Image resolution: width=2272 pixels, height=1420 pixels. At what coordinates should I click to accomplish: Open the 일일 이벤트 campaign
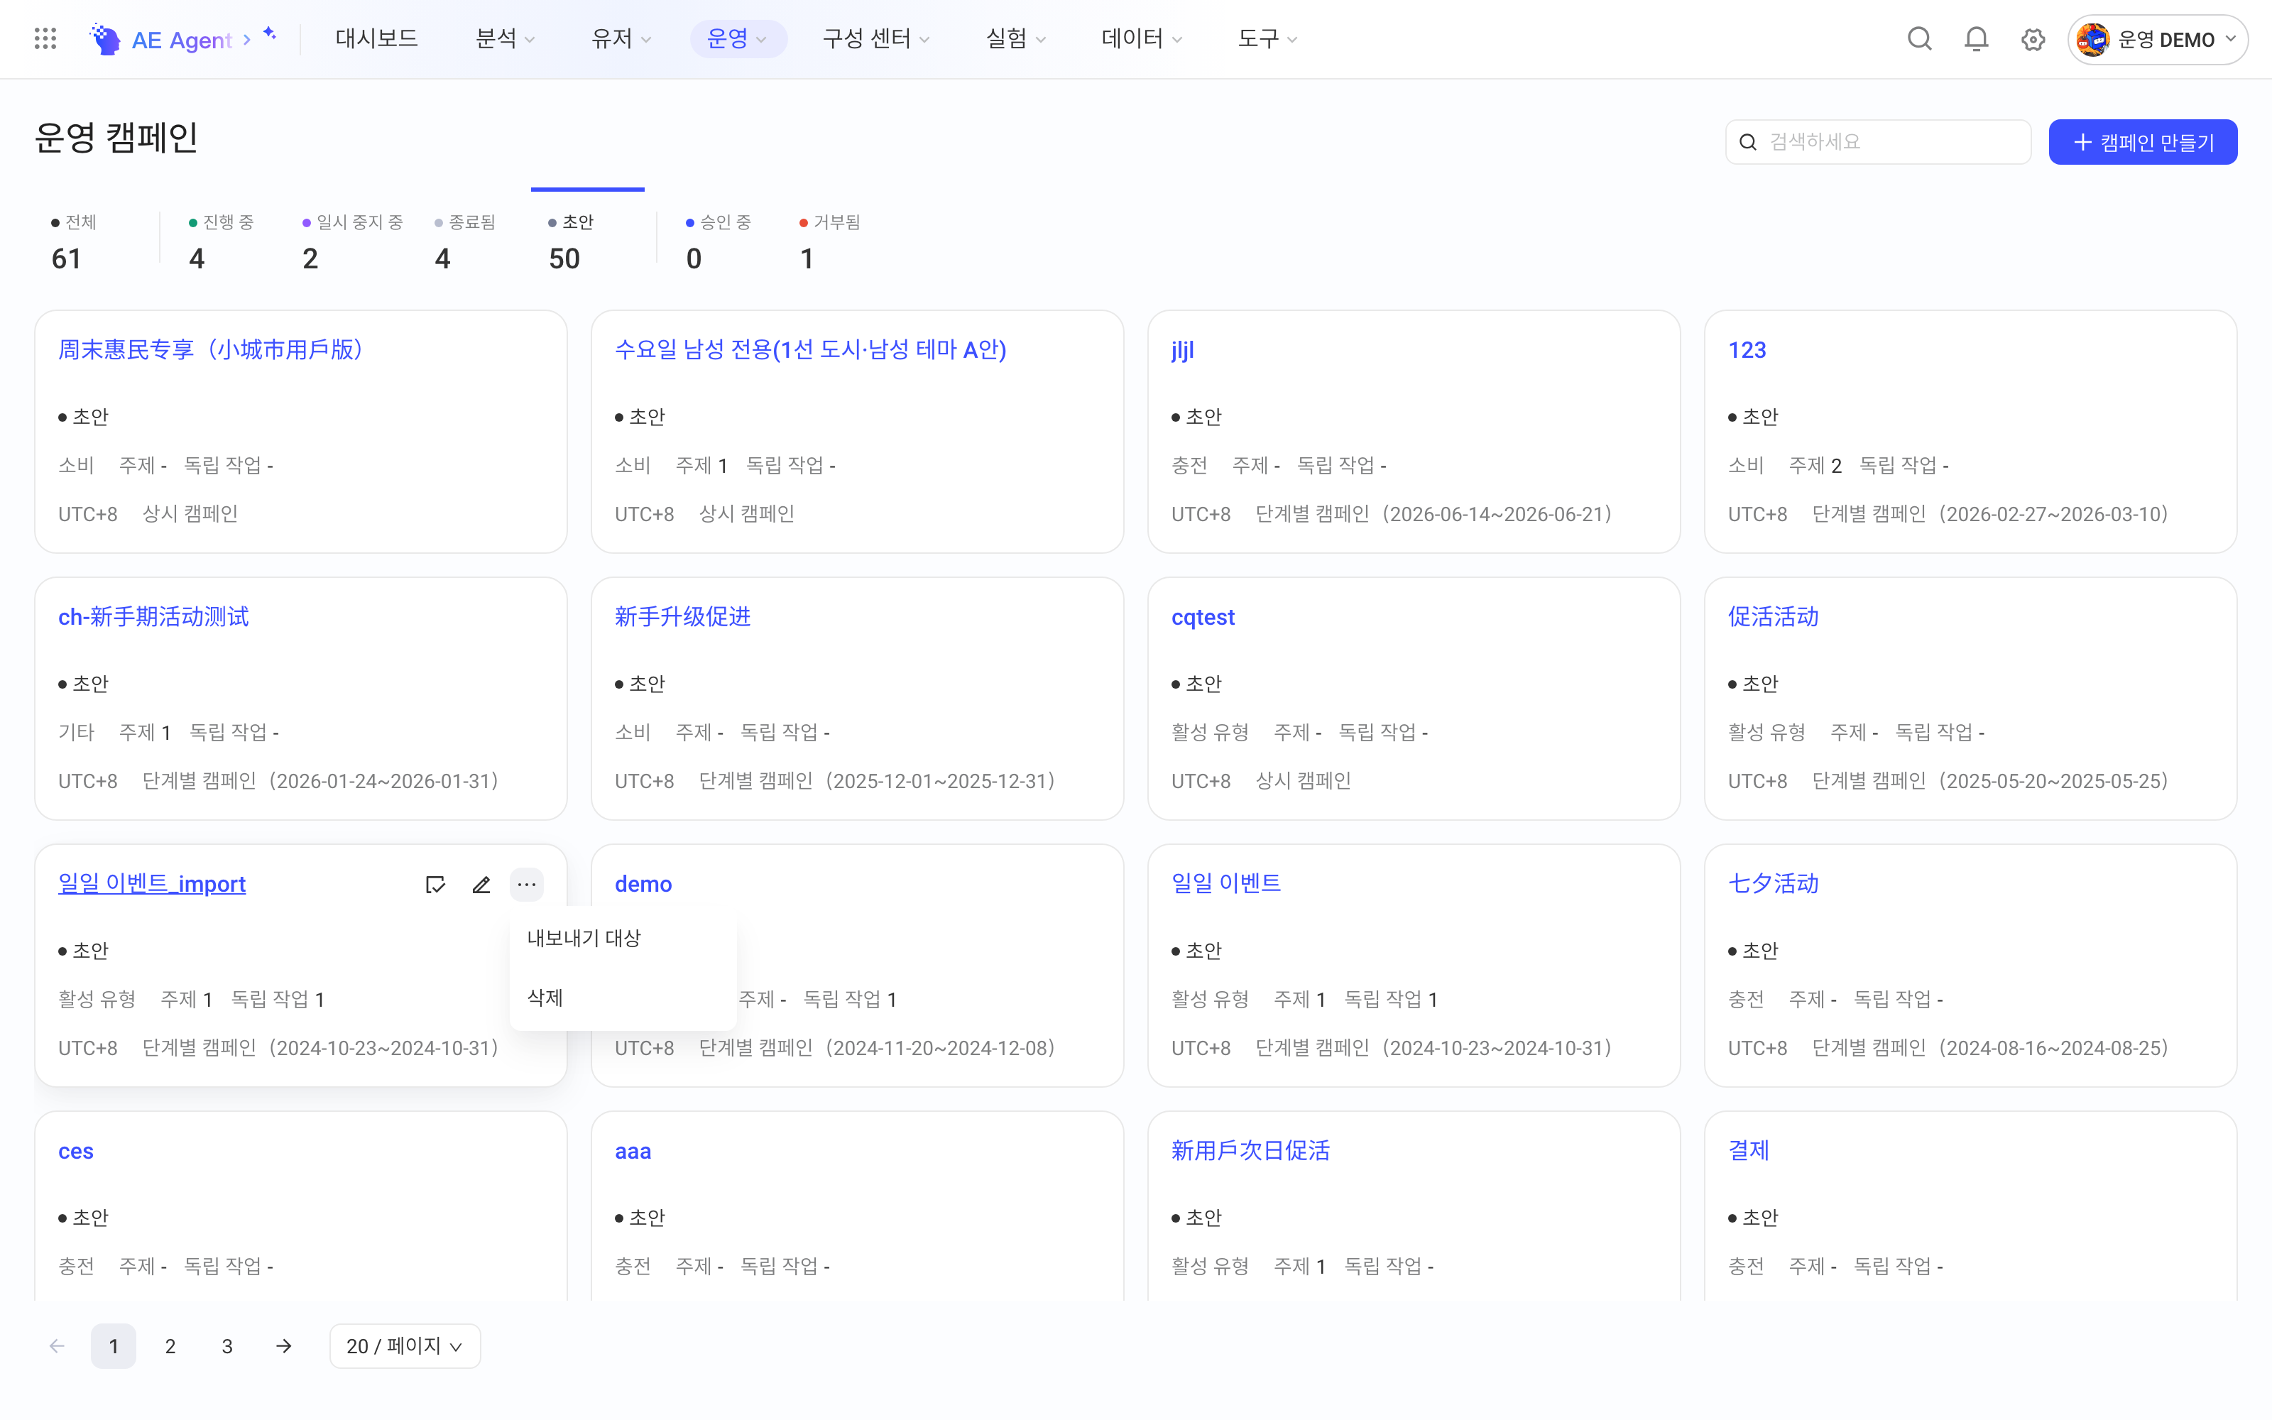pos(1226,884)
